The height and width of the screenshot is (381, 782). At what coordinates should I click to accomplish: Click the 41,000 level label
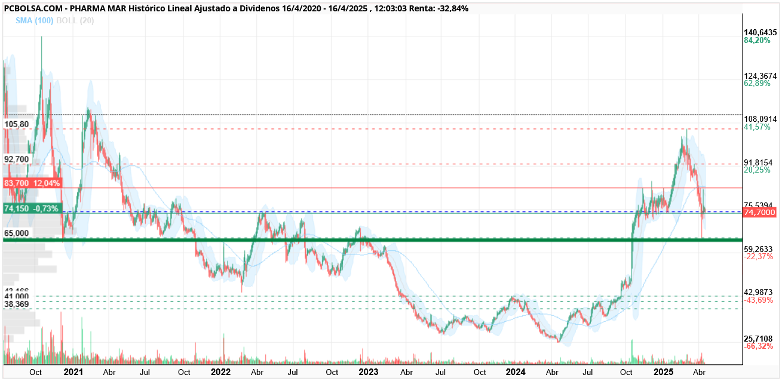(x=16, y=296)
